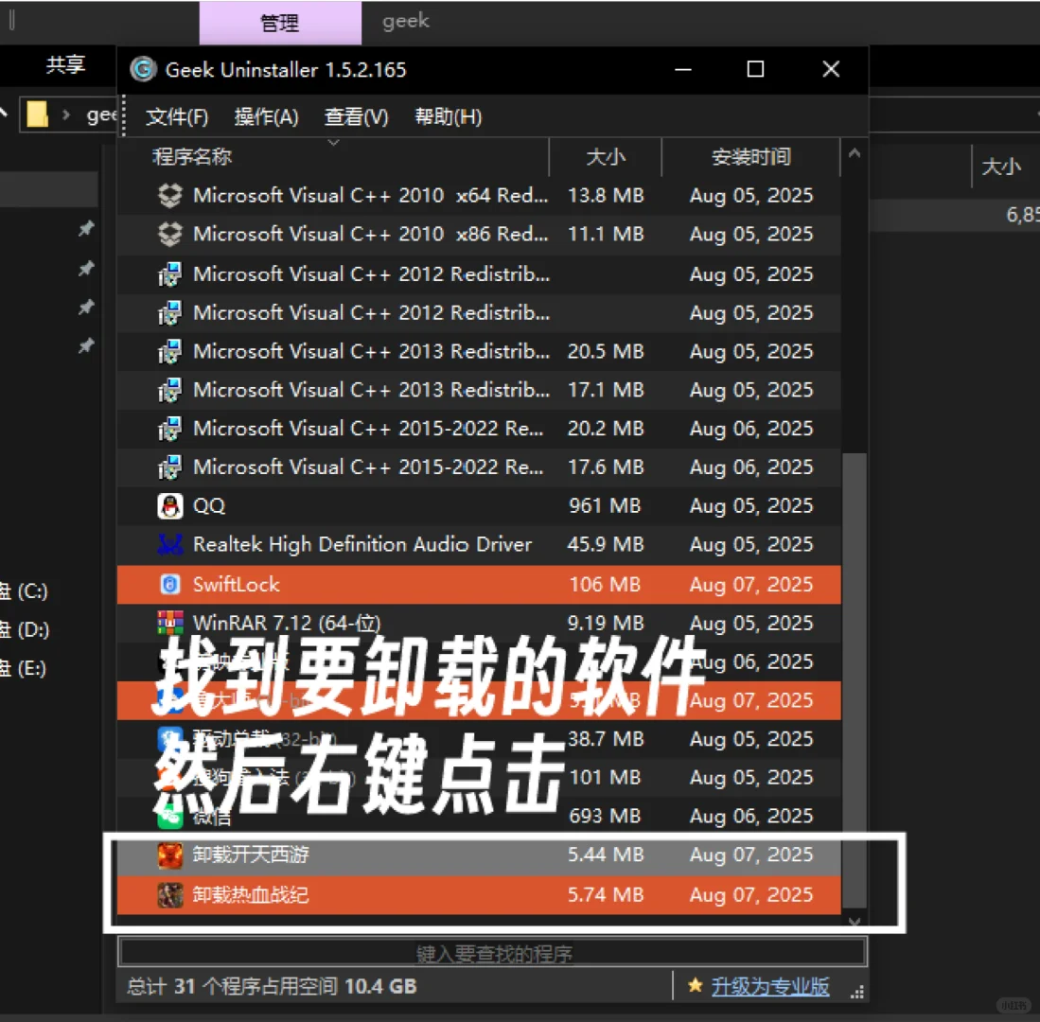Click the 38.7 MB size cell
Screen dimensions: 1040x1022
(605, 739)
